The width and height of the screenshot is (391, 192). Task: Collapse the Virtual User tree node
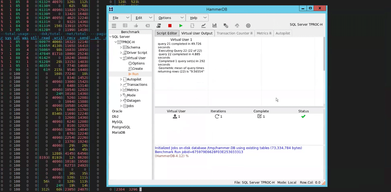(121, 58)
